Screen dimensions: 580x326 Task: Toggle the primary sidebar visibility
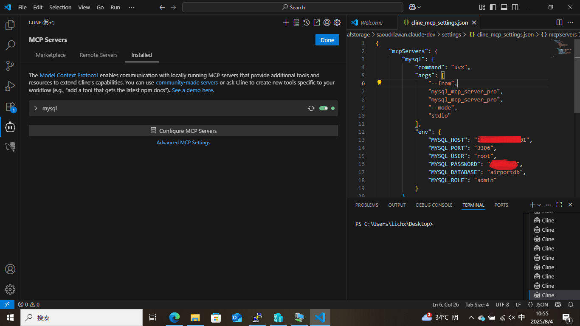pyautogui.click(x=493, y=7)
